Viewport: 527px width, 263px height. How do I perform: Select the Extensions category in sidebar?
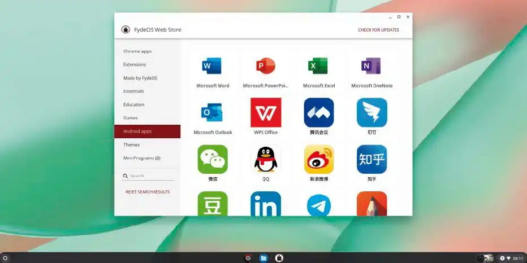pyautogui.click(x=135, y=65)
